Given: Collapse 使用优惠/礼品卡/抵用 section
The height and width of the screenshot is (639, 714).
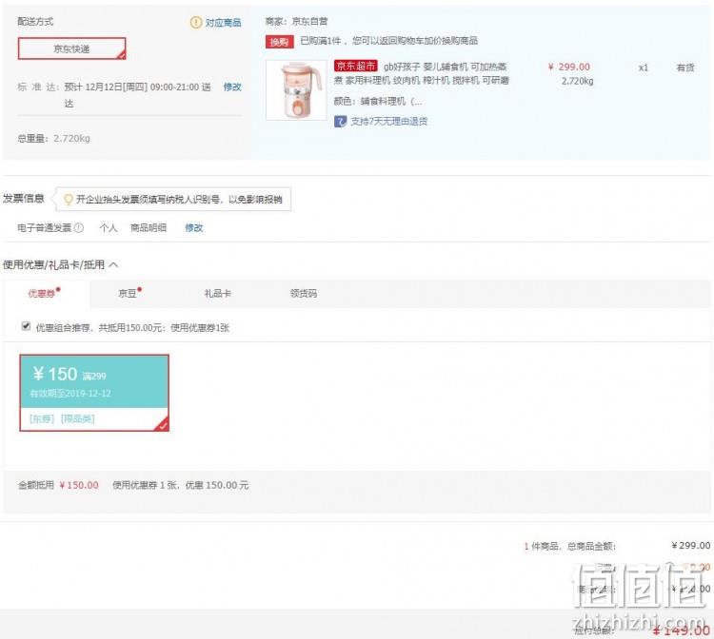Looking at the screenshot, I should click(114, 264).
